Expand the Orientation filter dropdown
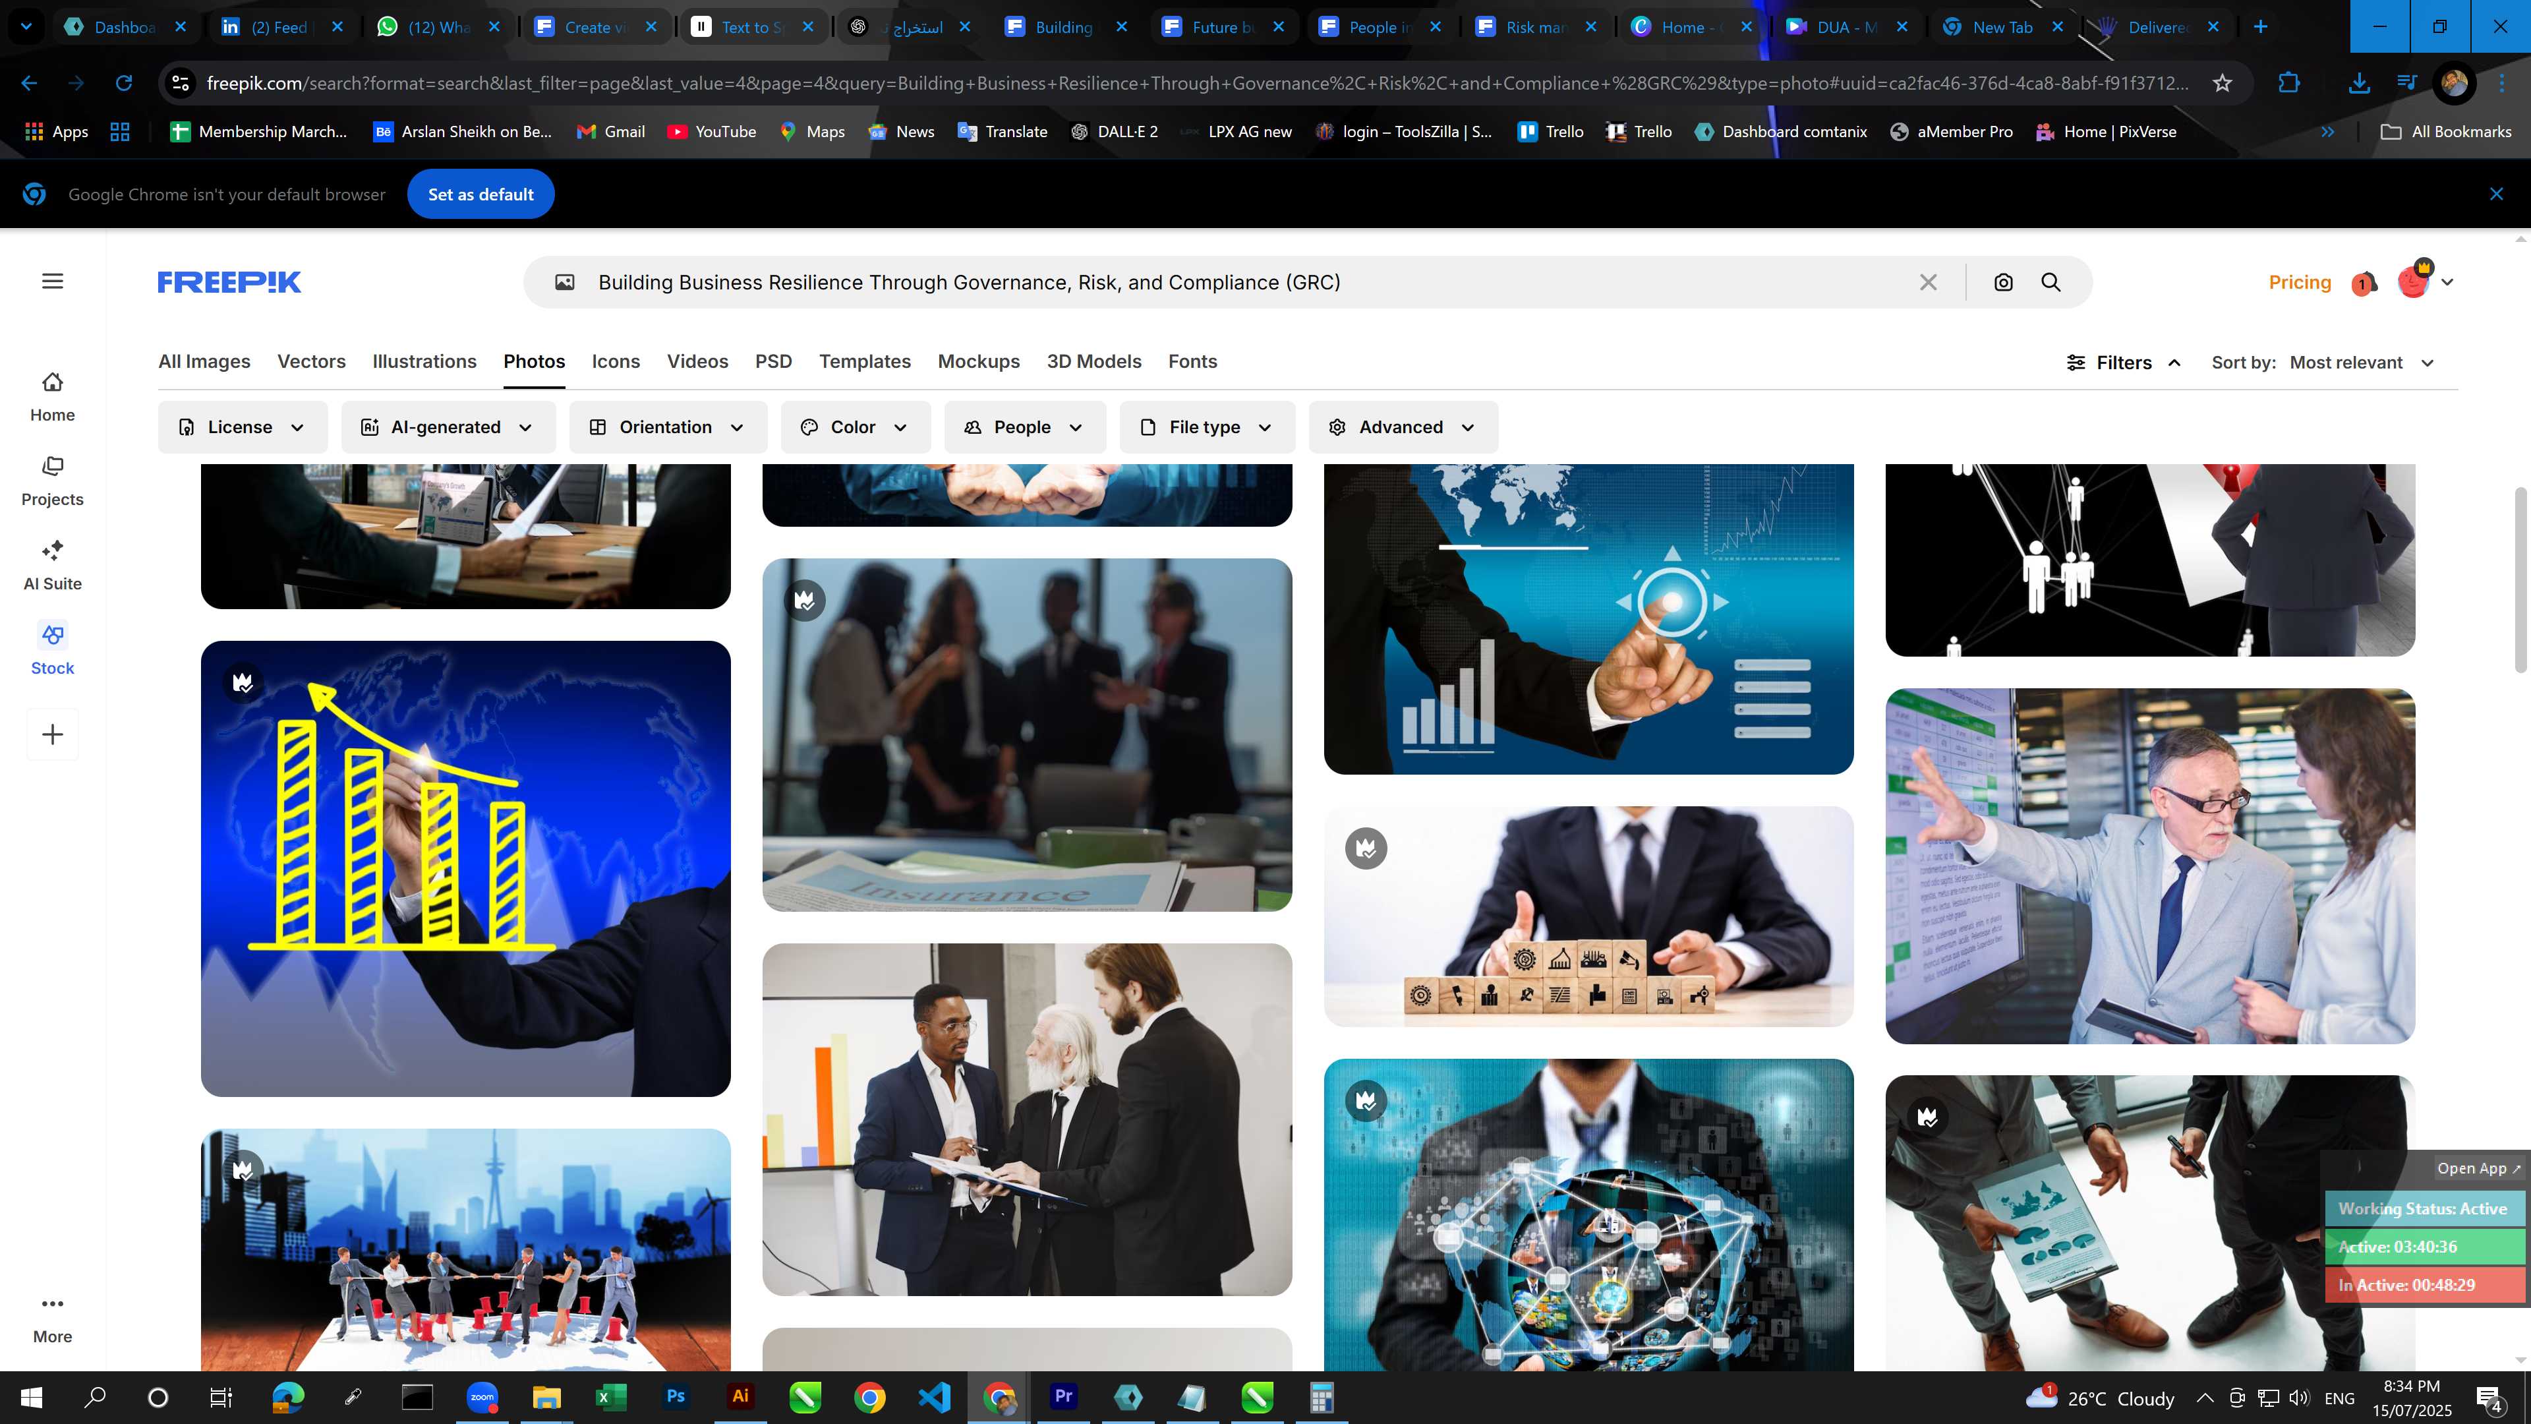Viewport: 2531px width, 1424px height. pos(667,427)
